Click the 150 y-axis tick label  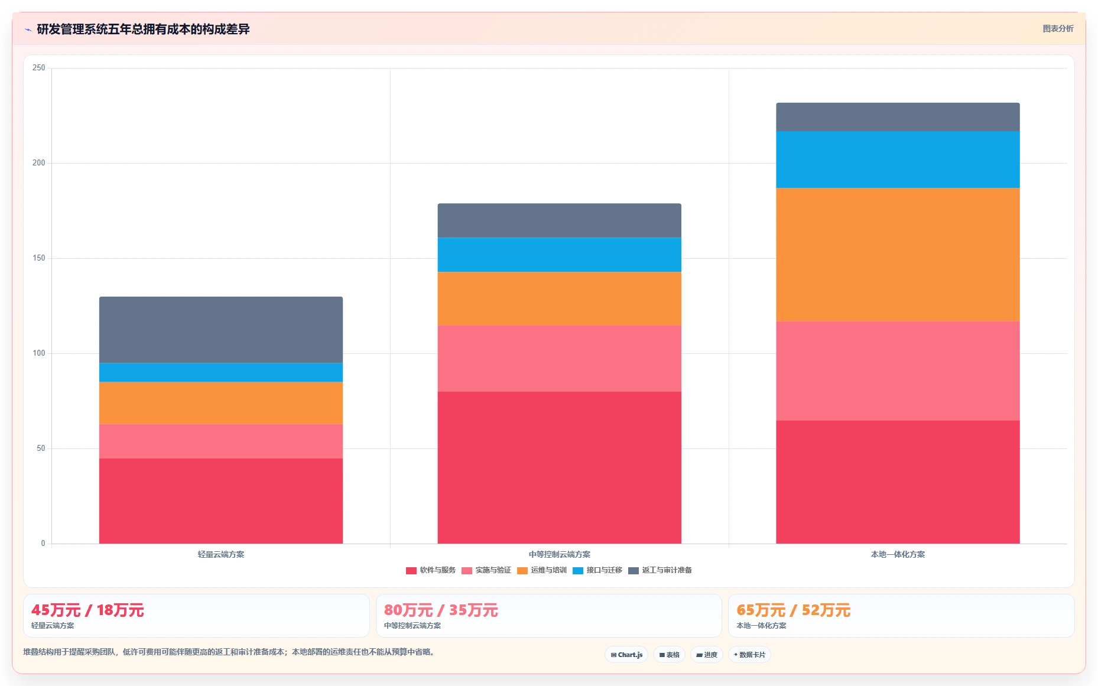(39, 258)
